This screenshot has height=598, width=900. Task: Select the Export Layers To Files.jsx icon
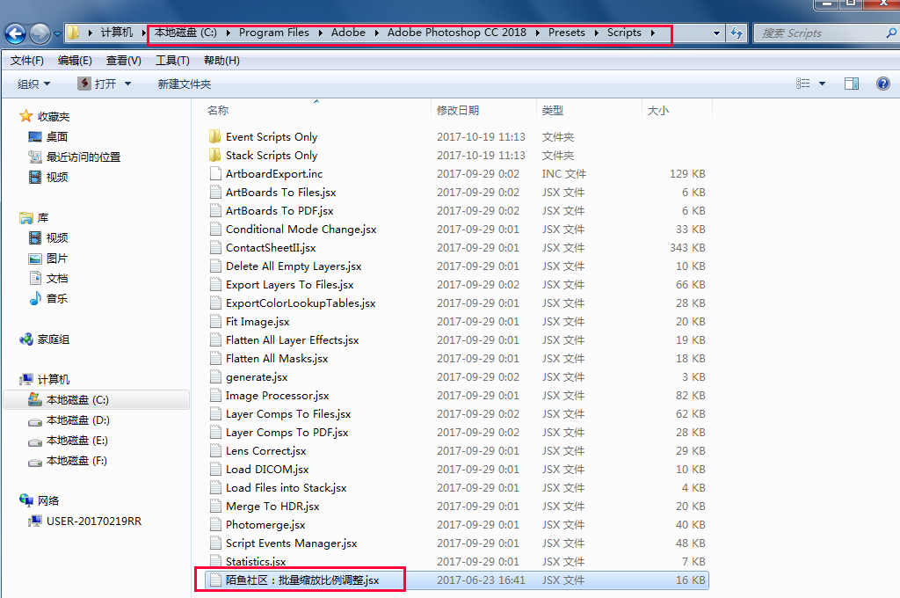tap(215, 284)
